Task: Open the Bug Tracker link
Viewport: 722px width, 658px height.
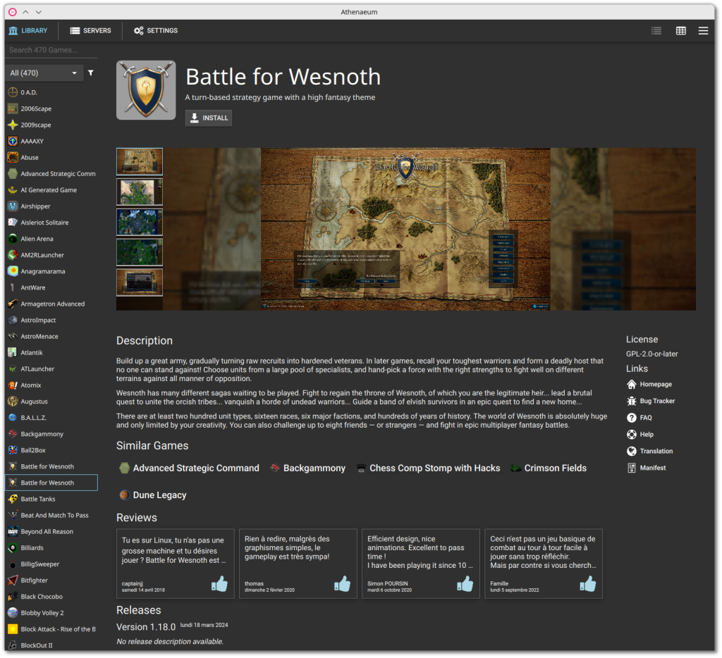Action: (x=651, y=401)
